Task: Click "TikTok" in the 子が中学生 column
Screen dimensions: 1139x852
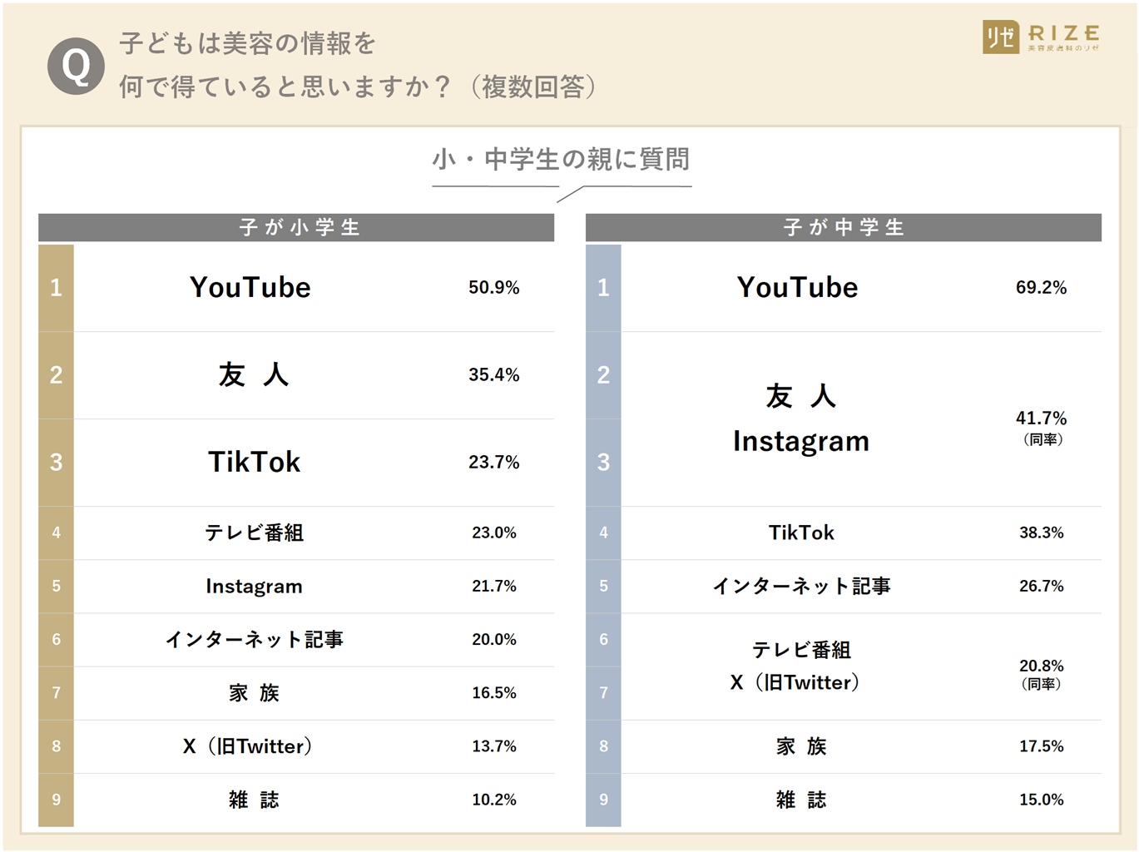Action: click(x=801, y=532)
